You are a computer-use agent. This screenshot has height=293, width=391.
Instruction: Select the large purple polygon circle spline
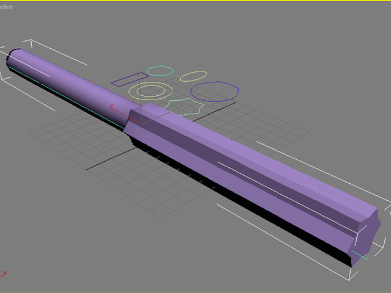214,92
